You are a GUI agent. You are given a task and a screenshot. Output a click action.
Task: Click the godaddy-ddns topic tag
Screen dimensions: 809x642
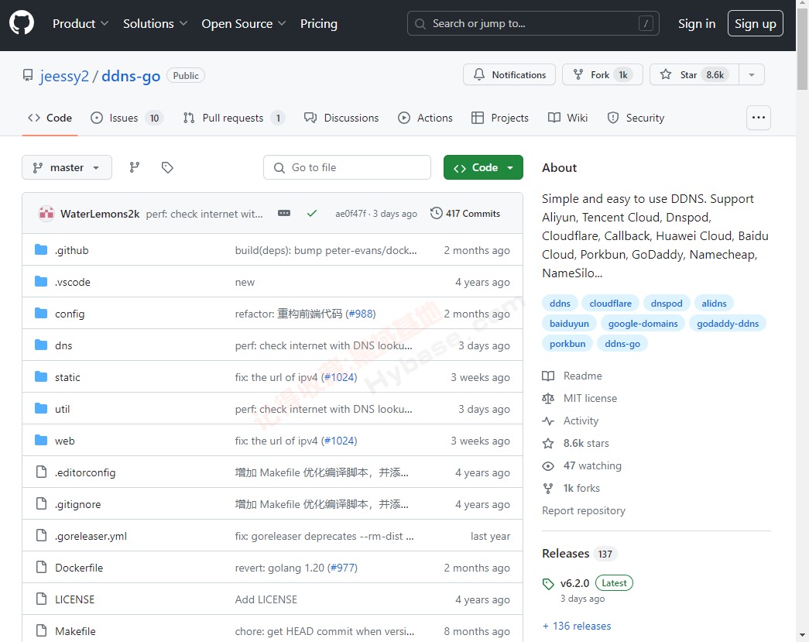coord(728,324)
